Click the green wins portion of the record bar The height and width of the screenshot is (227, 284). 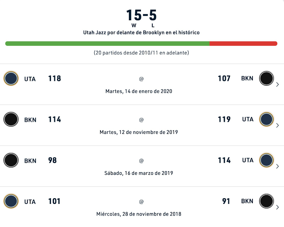coord(108,43)
